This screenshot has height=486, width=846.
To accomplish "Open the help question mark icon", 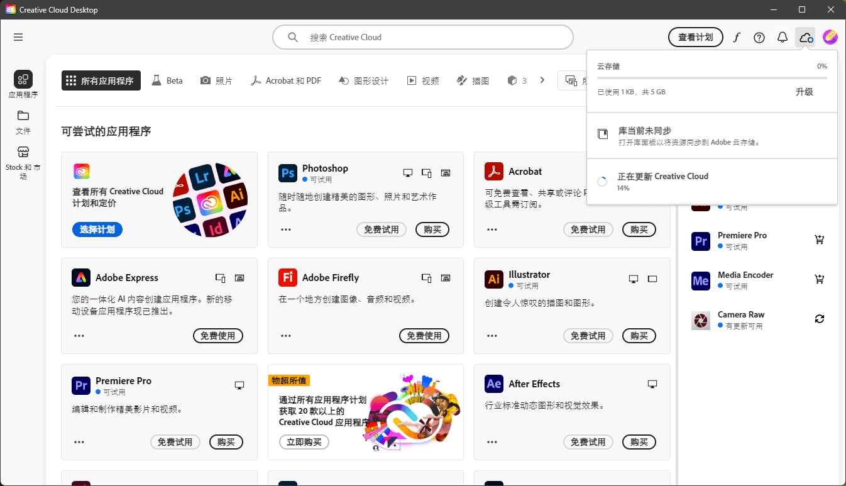I will [x=759, y=37].
